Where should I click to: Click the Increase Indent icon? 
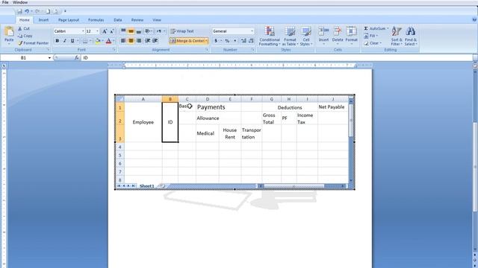[x=155, y=41]
